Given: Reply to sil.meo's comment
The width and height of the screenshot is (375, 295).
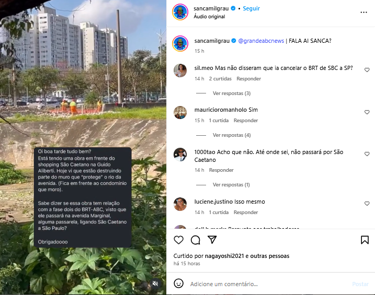Looking at the screenshot, I should pyautogui.click(x=248, y=79).
